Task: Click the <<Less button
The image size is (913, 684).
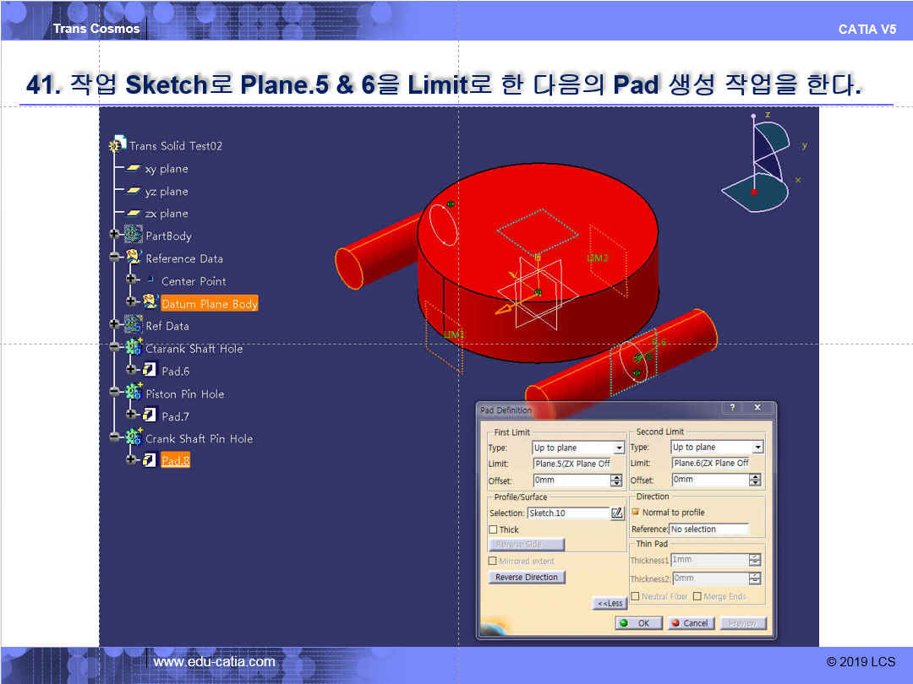Action: [610, 603]
